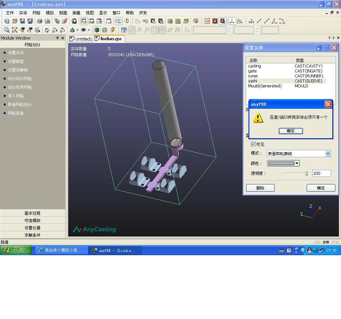The height and width of the screenshot is (319, 341).
Task: Switch to the Untitled1 document tab
Action: (x=81, y=39)
